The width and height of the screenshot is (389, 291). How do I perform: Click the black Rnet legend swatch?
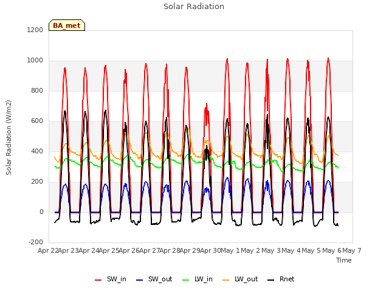click(270, 280)
